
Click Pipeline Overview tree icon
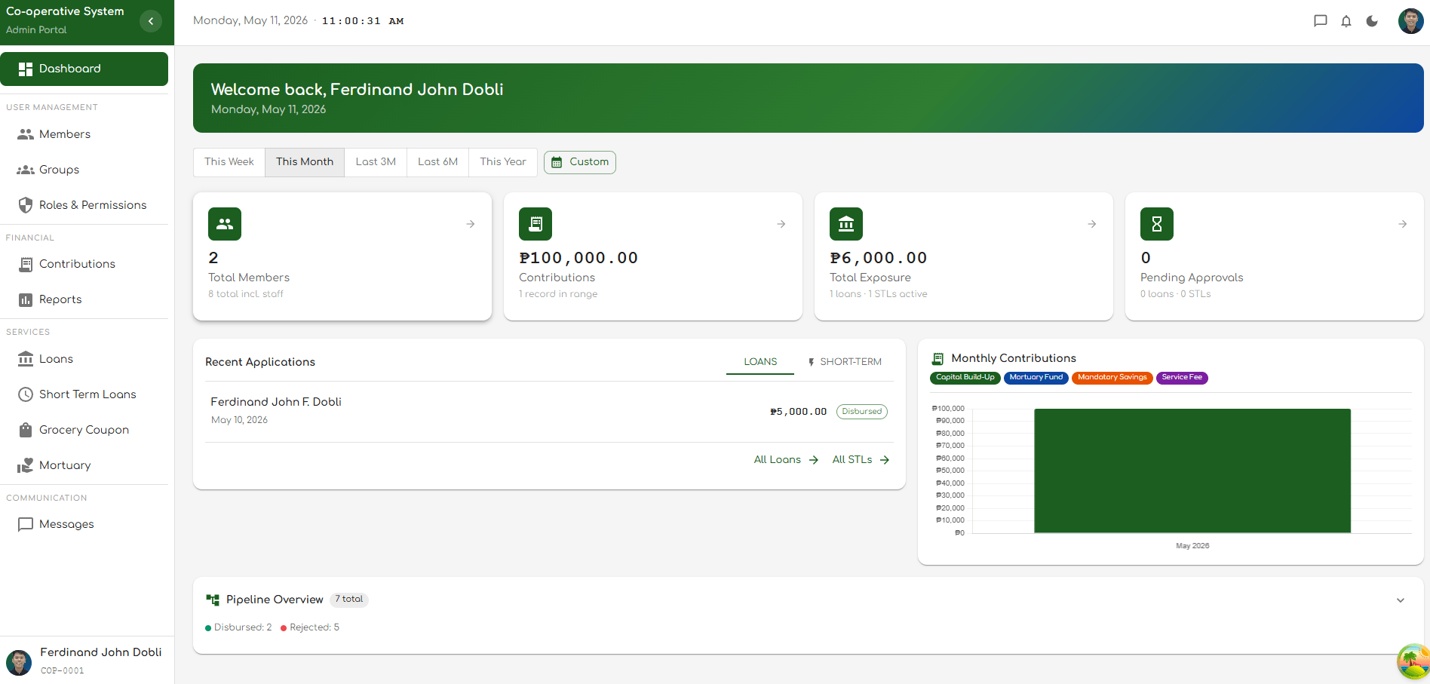click(213, 600)
